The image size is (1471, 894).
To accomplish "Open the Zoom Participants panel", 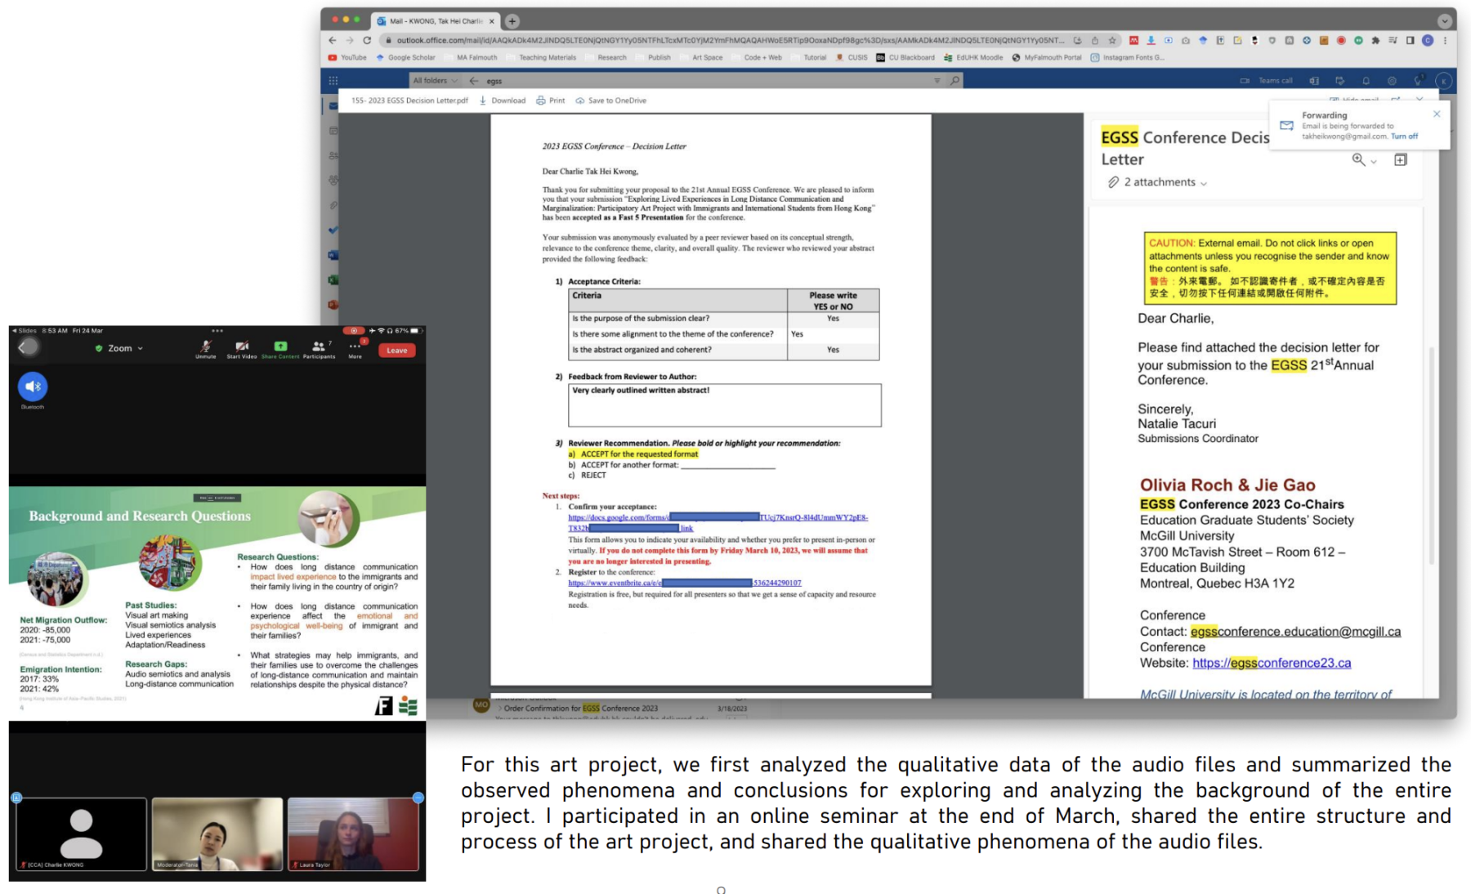I will tap(319, 348).
